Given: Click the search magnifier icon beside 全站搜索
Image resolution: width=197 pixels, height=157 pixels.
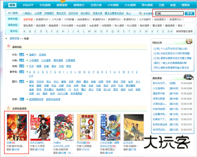Looking at the screenshot, I should [x=140, y=13].
